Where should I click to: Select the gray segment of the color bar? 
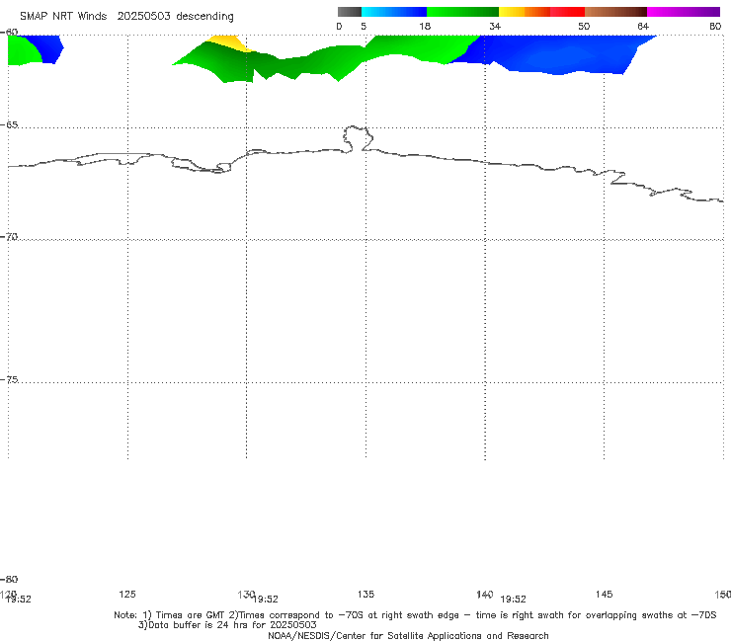click(350, 12)
